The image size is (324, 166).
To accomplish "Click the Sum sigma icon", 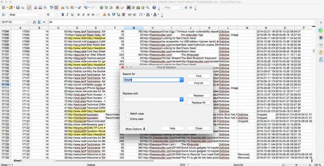I will [39, 22].
